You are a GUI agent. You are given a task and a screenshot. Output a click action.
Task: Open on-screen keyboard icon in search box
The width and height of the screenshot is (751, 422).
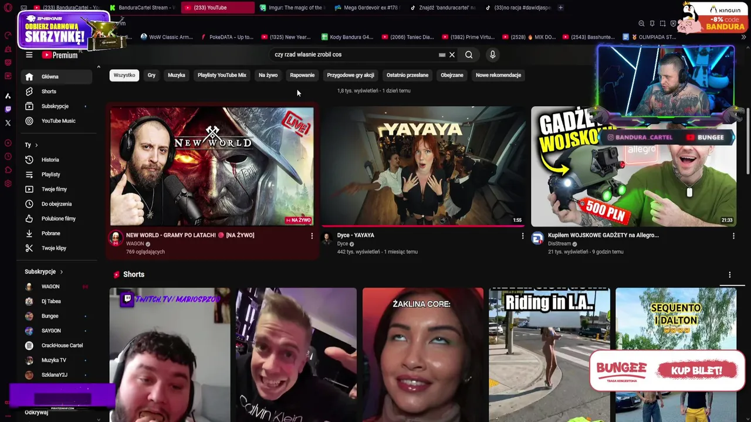pyautogui.click(x=442, y=55)
